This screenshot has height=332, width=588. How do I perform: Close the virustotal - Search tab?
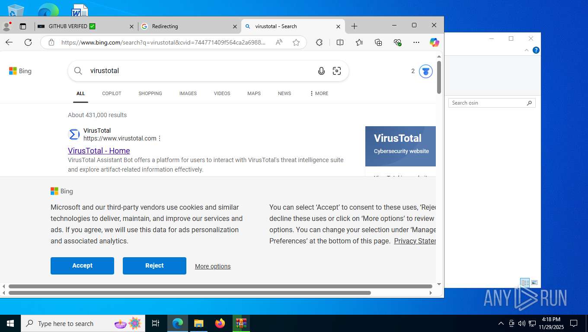[x=338, y=26]
